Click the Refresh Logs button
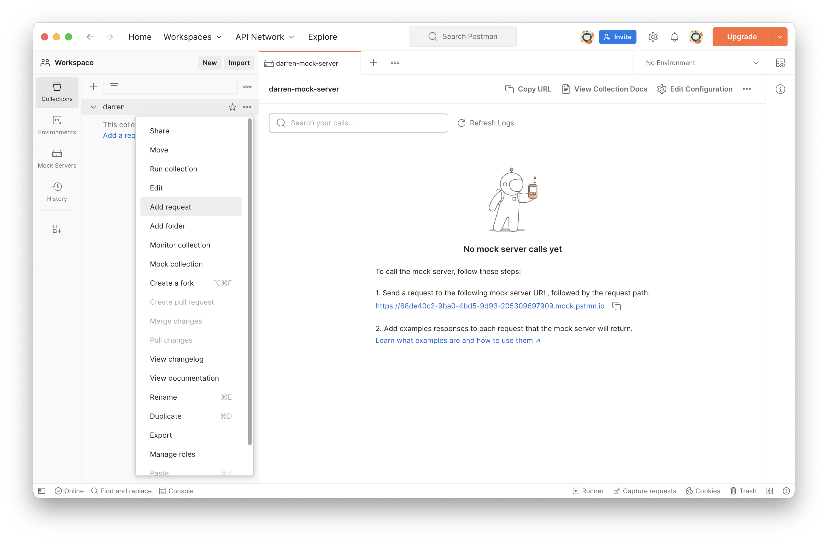Screen dimensions: 828x542 pyautogui.click(x=486, y=123)
